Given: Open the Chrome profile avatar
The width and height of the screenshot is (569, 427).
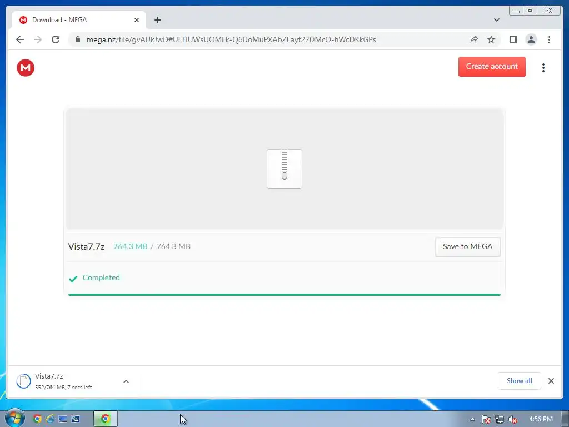Looking at the screenshot, I should (x=531, y=39).
